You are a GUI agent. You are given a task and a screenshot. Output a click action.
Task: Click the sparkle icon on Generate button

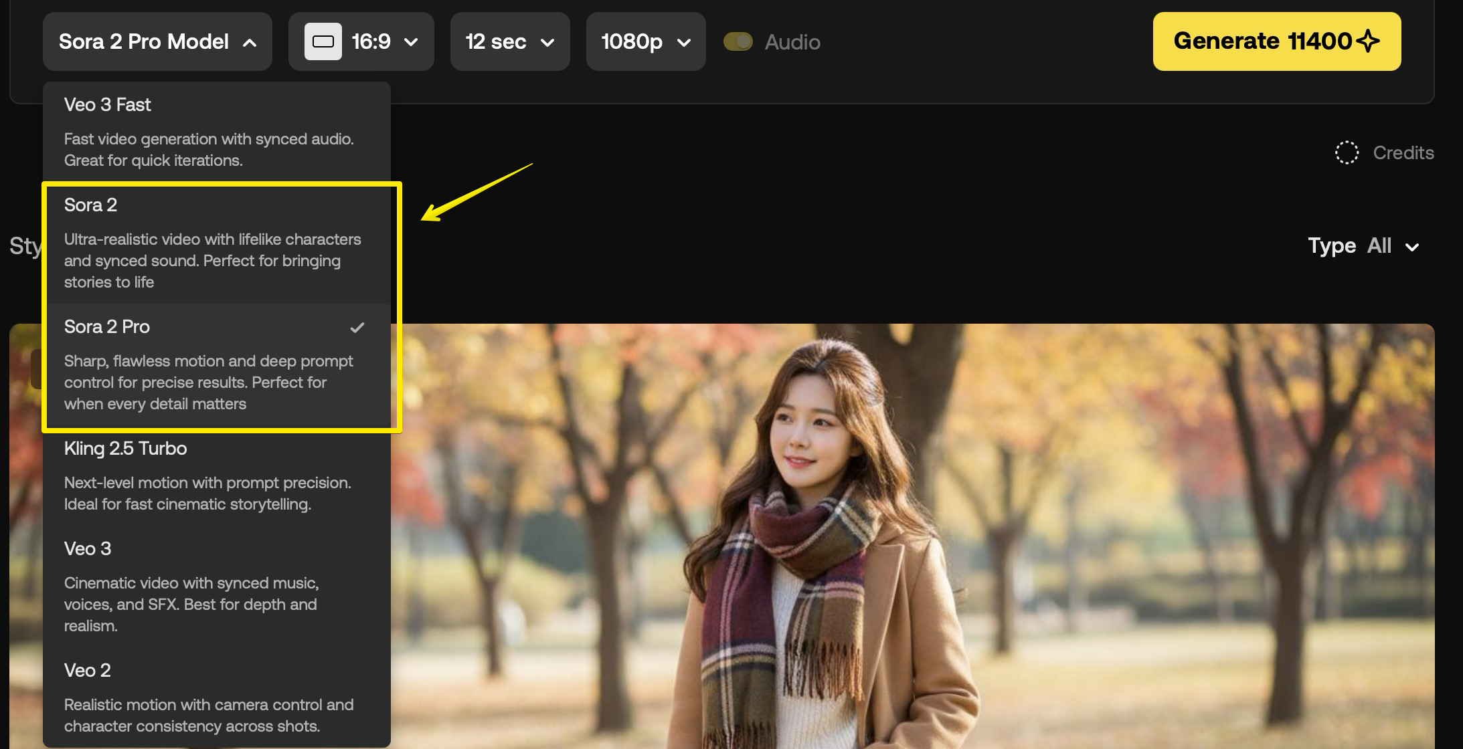tap(1368, 41)
